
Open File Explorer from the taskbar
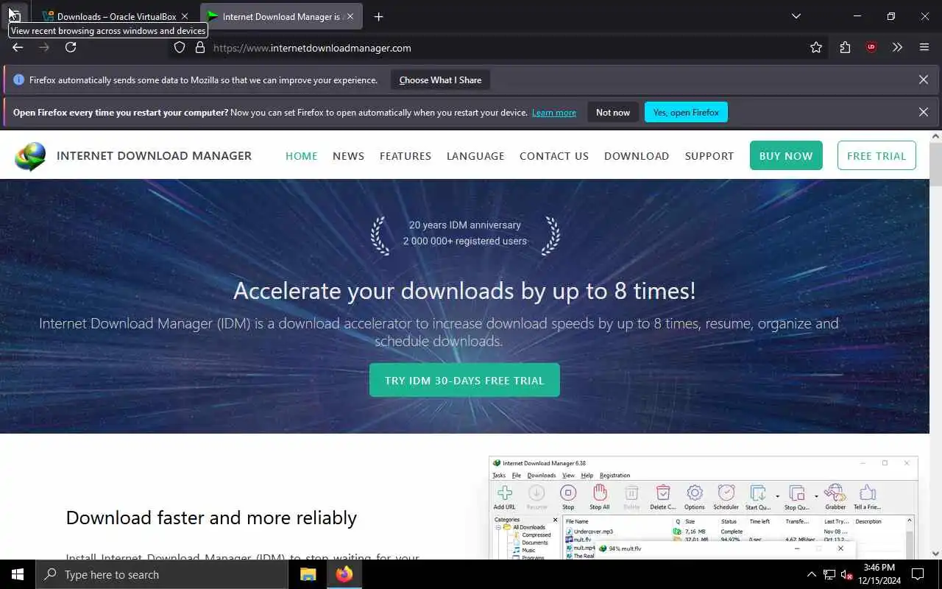(x=308, y=574)
